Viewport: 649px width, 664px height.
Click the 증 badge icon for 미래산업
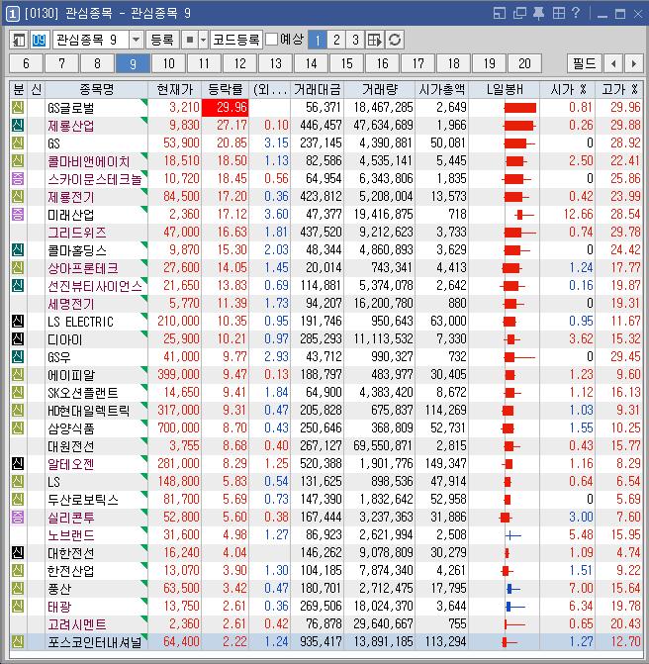[18, 215]
